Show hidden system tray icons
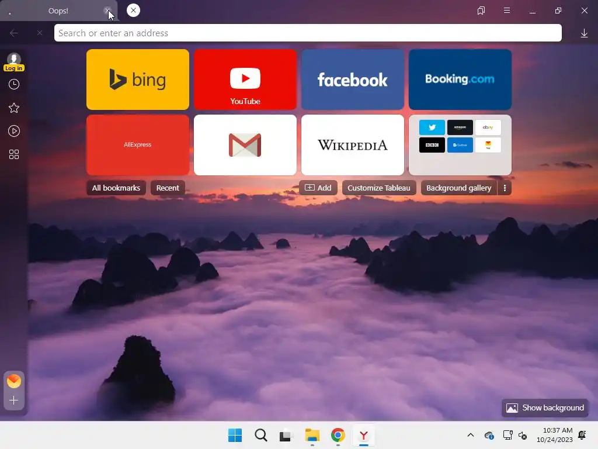Image resolution: width=598 pixels, height=449 pixels. [471, 435]
